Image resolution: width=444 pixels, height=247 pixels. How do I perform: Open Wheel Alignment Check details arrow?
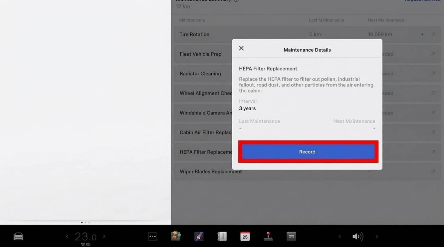click(433, 93)
